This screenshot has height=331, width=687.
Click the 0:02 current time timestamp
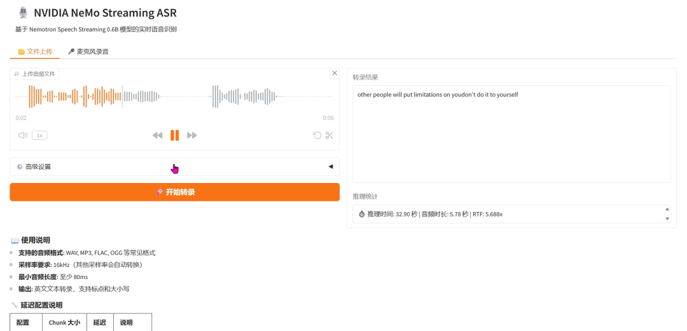(x=21, y=118)
